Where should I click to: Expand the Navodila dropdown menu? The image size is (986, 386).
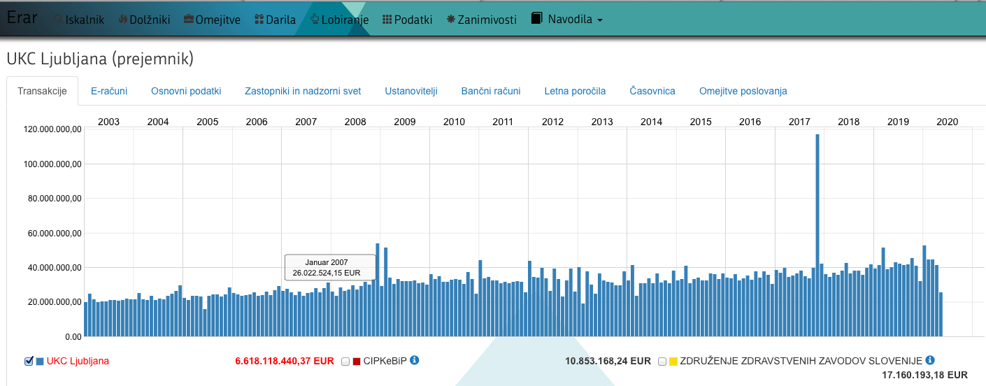coord(567,20)
